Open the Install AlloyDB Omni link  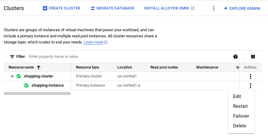click(169, 8)
